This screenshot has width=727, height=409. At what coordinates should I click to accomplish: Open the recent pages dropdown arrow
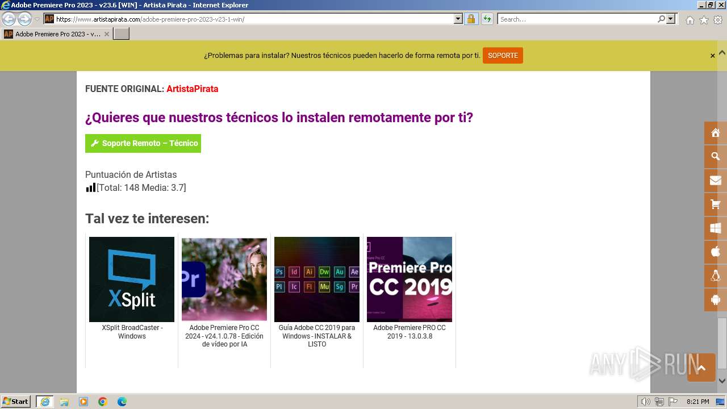[x=37, y=19]
